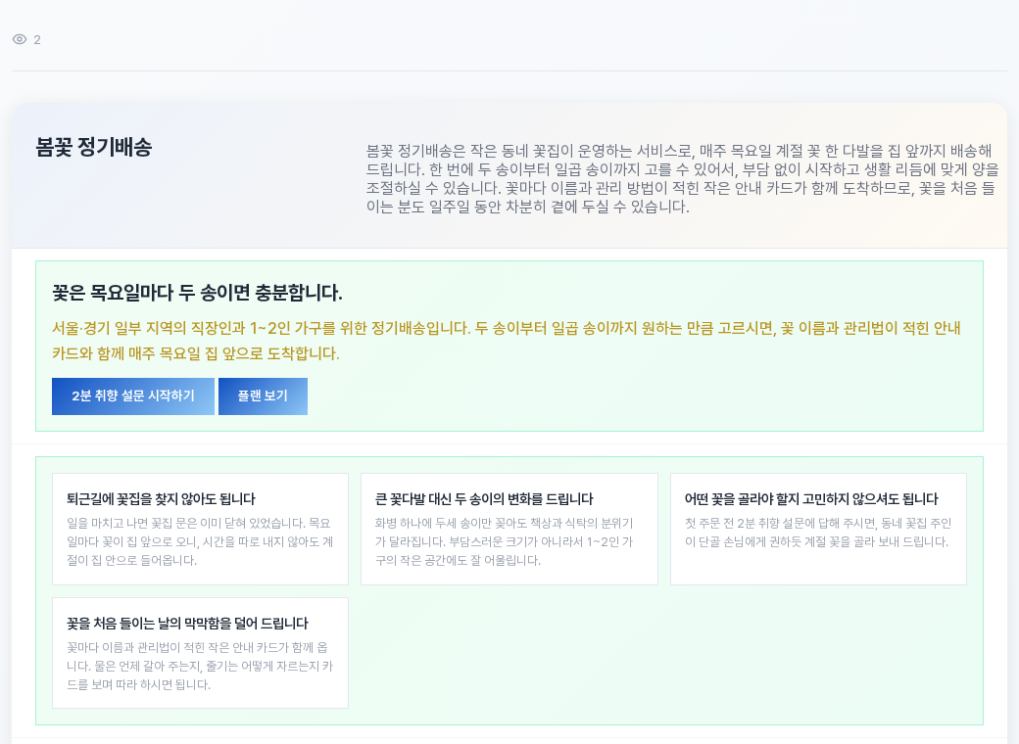Select the card 꽃을 처음 들이는 날의 막막함을 덜어 드립니다
Viewport: 1019px width, 744px height.
pos(200,653)
